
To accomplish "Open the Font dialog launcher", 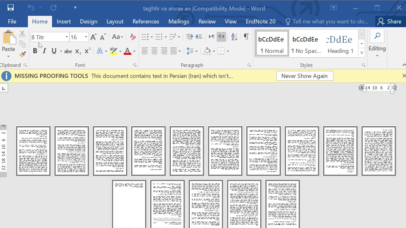I will (x=135, y=65).
